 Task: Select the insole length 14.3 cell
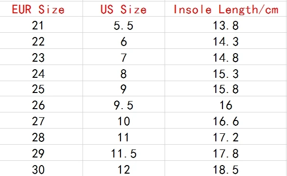226,41
